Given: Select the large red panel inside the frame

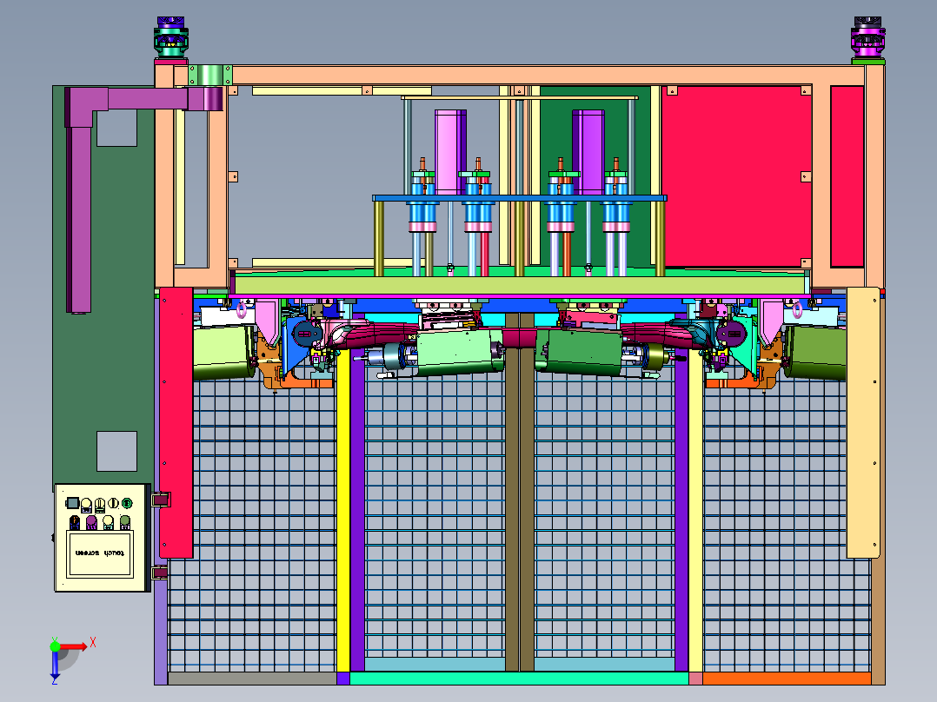Looking at the screenshot, I should pos(736,176).
